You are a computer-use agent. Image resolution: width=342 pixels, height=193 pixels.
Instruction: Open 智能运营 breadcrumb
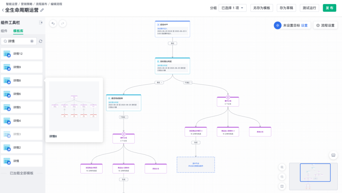tap(12, 4)
